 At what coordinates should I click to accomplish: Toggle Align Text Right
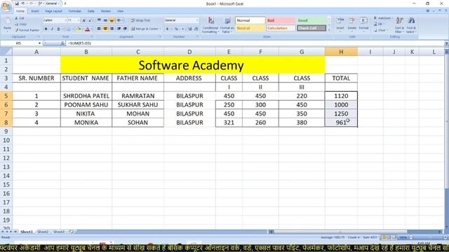click(112, 29)
